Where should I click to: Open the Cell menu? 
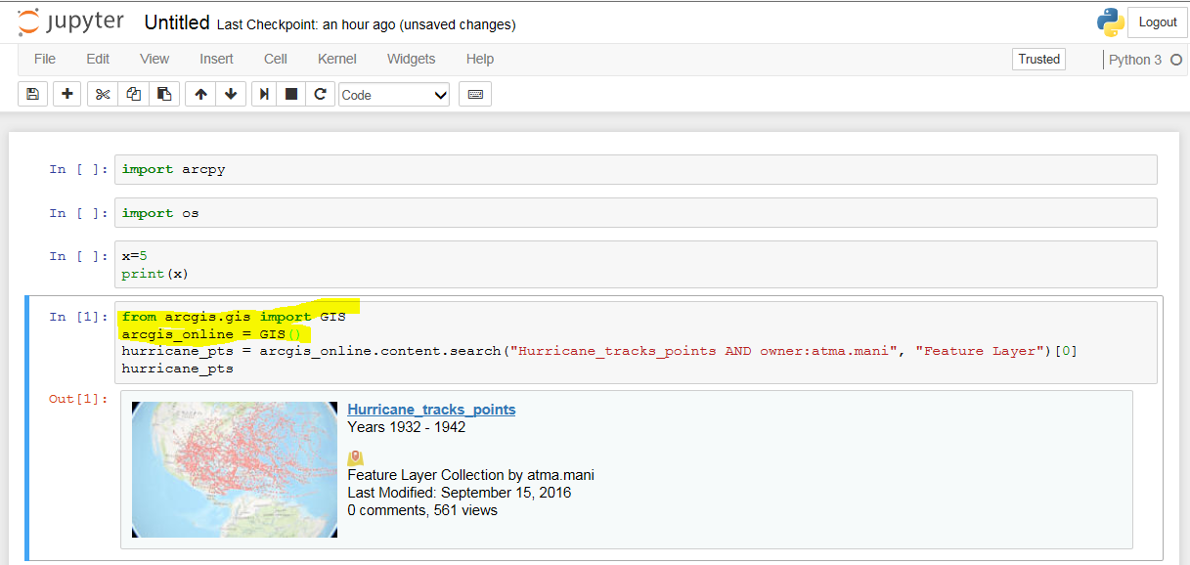(276, 59)
